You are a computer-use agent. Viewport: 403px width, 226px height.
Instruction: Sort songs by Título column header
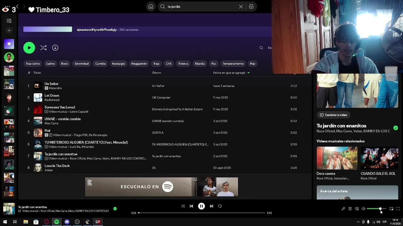(37, 73)
